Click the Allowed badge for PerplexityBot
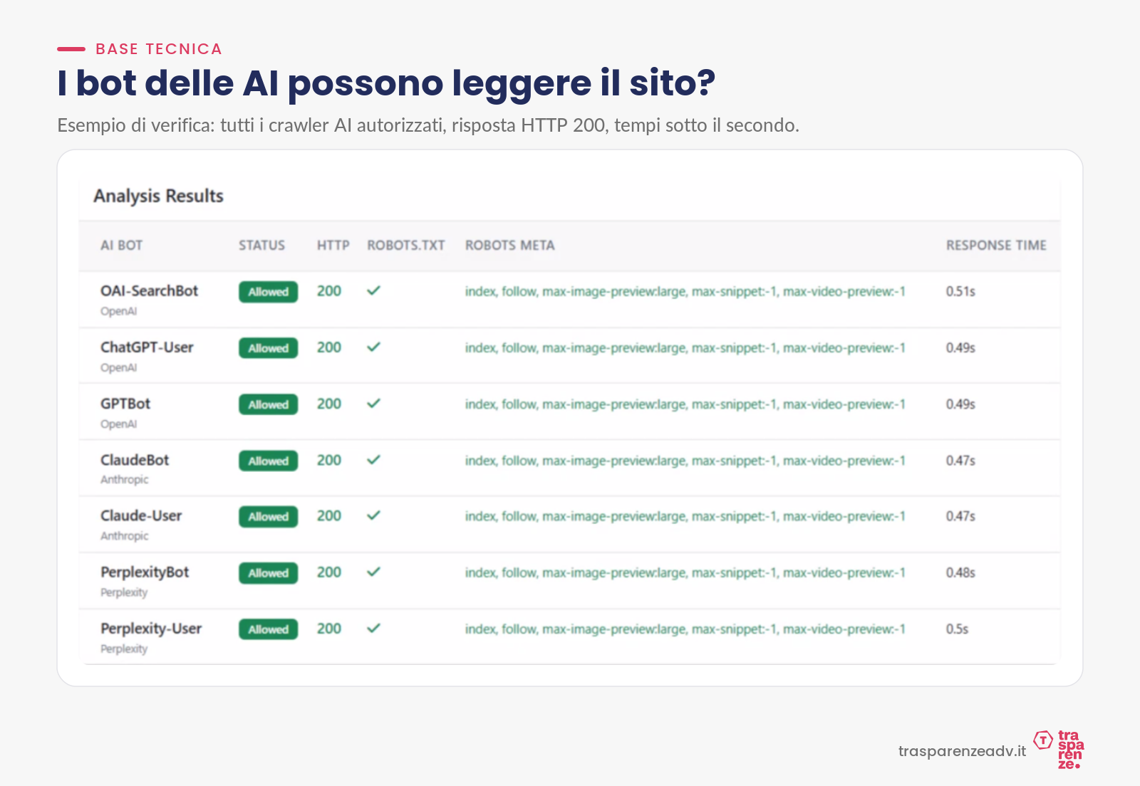The width and height of the screenshot is (1140, 786). [268, 573]
